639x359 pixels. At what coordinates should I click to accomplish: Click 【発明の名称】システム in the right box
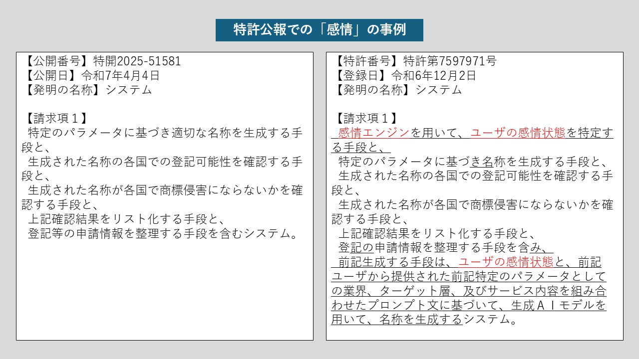point(397,90)
